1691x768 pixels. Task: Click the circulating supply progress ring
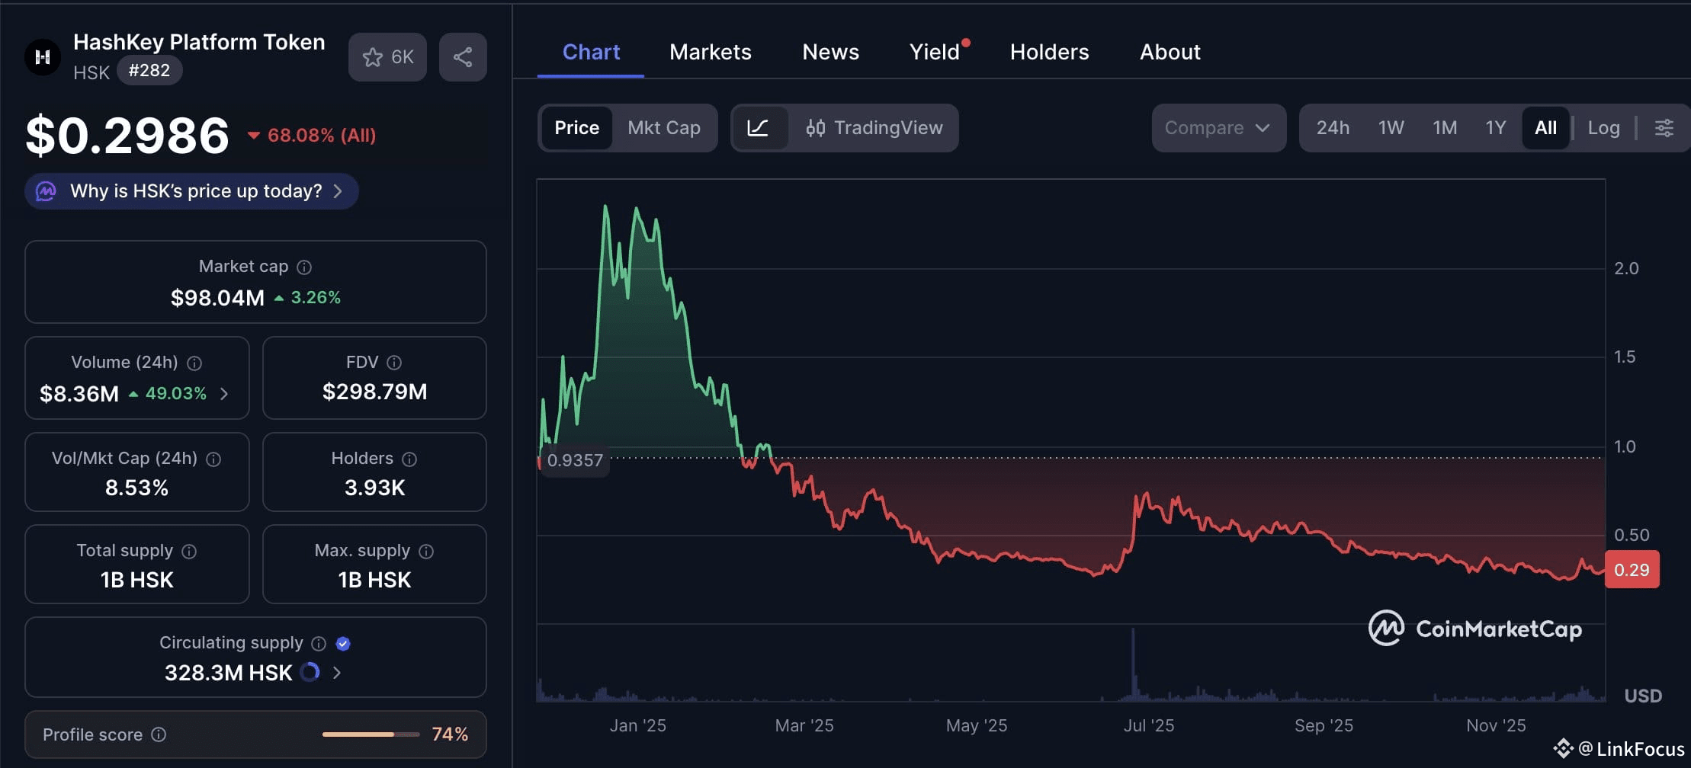click(x=310, y=672)
